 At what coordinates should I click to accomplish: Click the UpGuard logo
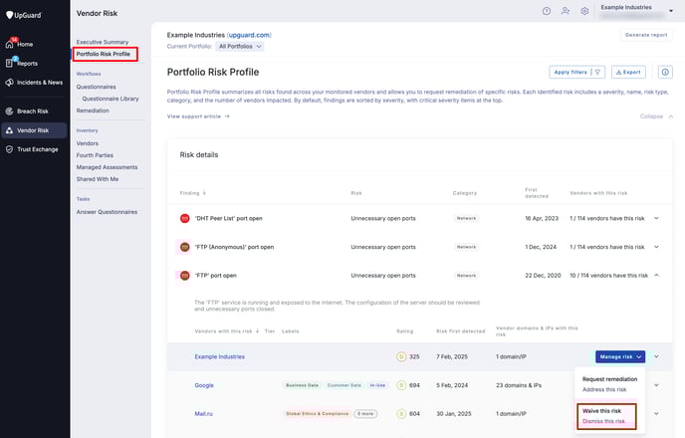click(23, 15)
